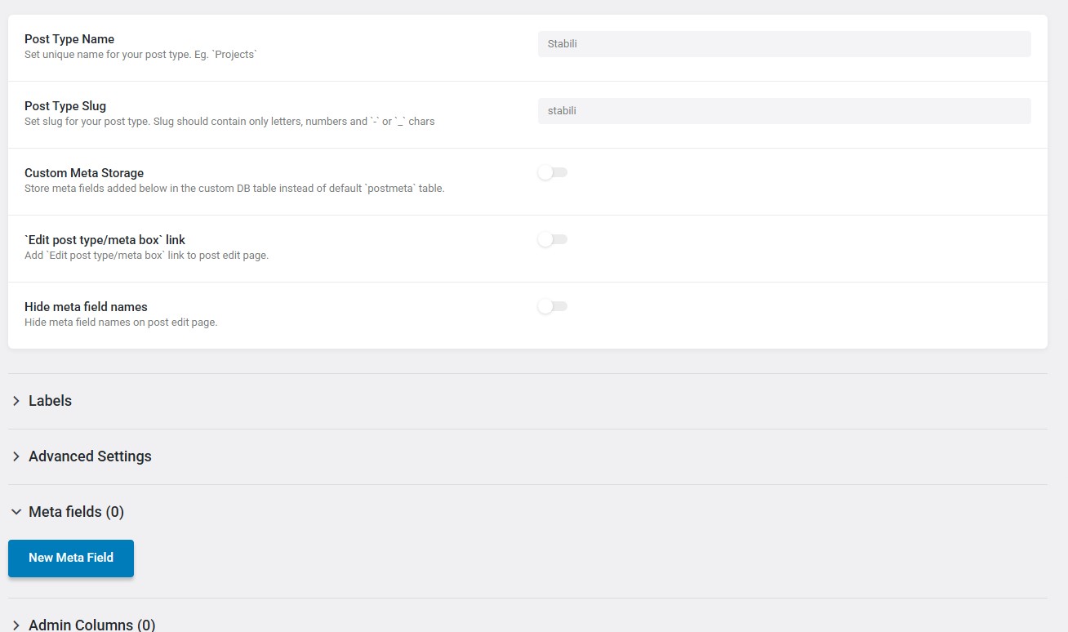This screenshot has height=632, width=1068.
Task: Expand the Admin Columns (0) section title
Action: tap(91, 625)
